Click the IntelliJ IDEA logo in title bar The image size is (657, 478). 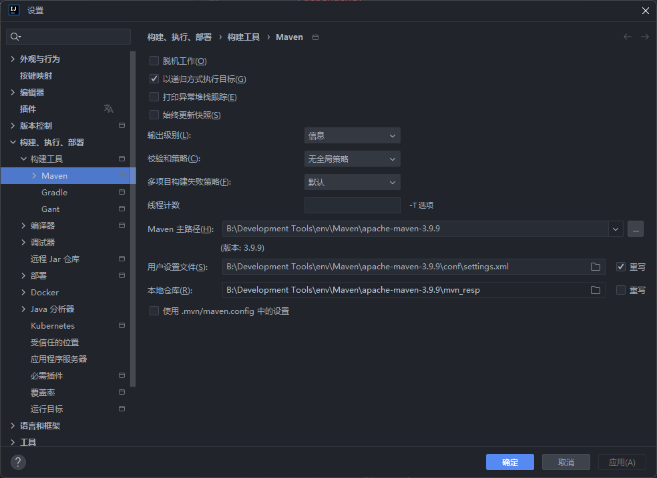[14, 10]
